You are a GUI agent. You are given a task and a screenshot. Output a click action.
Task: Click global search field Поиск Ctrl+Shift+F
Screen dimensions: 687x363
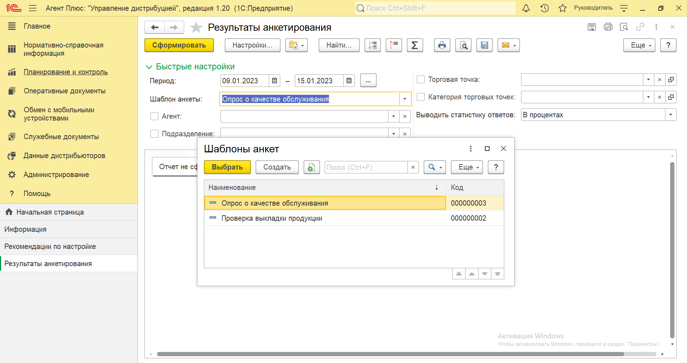pyautogui.click(x=435, y=8)
